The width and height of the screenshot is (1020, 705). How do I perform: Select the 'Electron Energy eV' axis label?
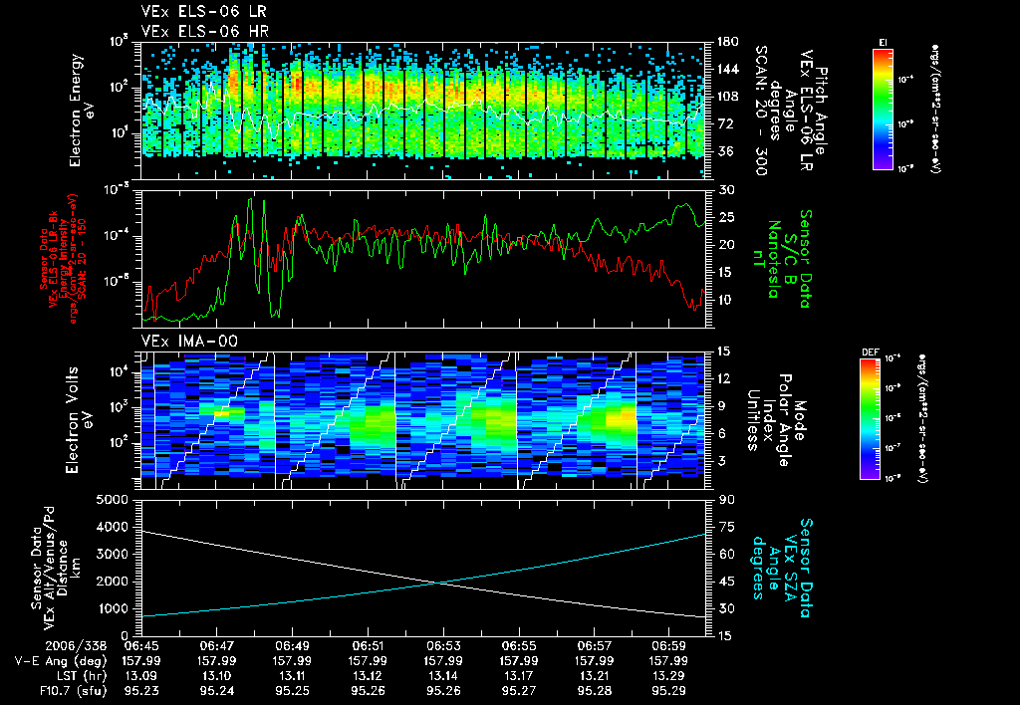(82, 111)
